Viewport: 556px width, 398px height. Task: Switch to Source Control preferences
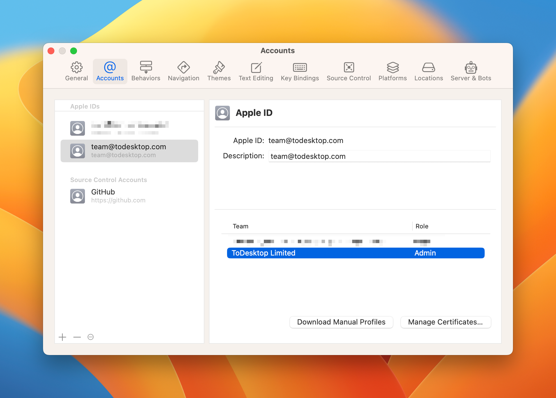tap(349, 71)
